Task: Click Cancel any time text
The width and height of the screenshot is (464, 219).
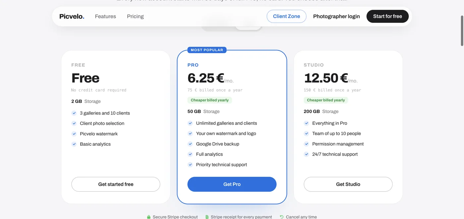Action: pos(301,217)
